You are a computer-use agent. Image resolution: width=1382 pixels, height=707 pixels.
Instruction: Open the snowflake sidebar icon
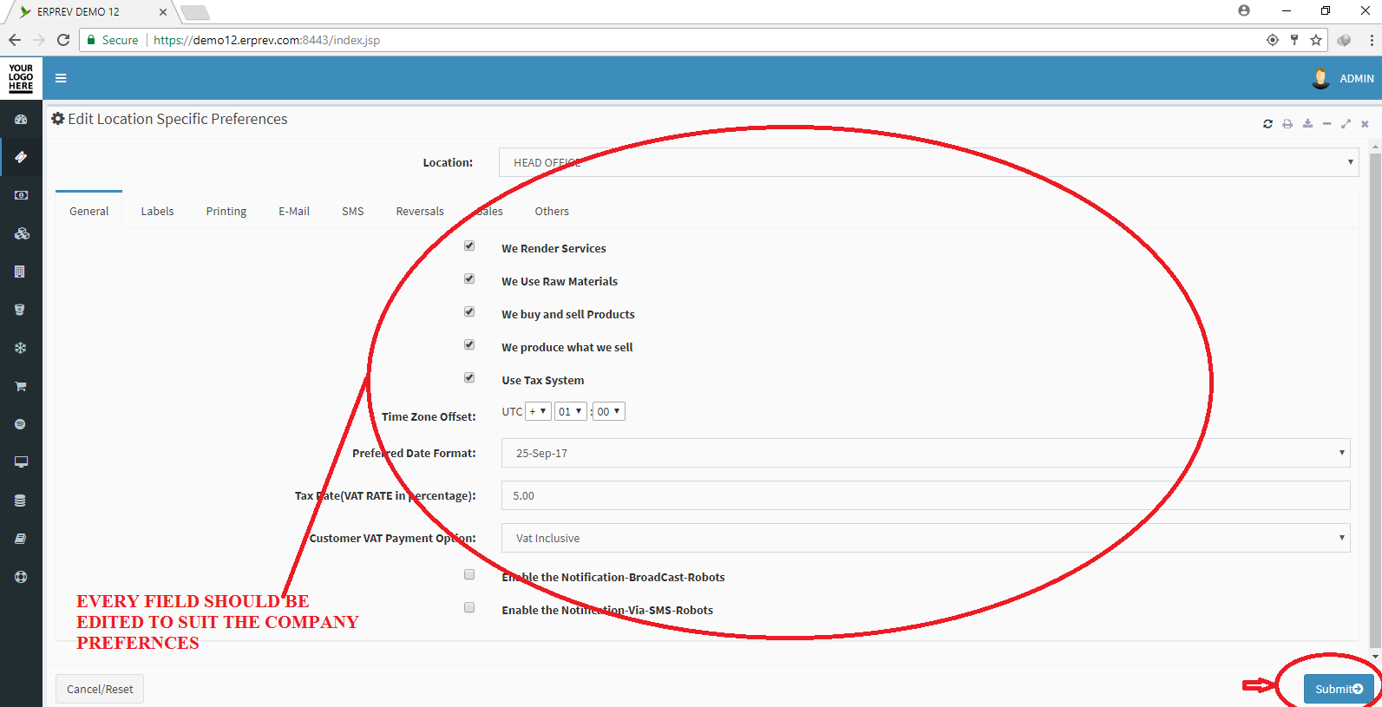pos(20,348)
